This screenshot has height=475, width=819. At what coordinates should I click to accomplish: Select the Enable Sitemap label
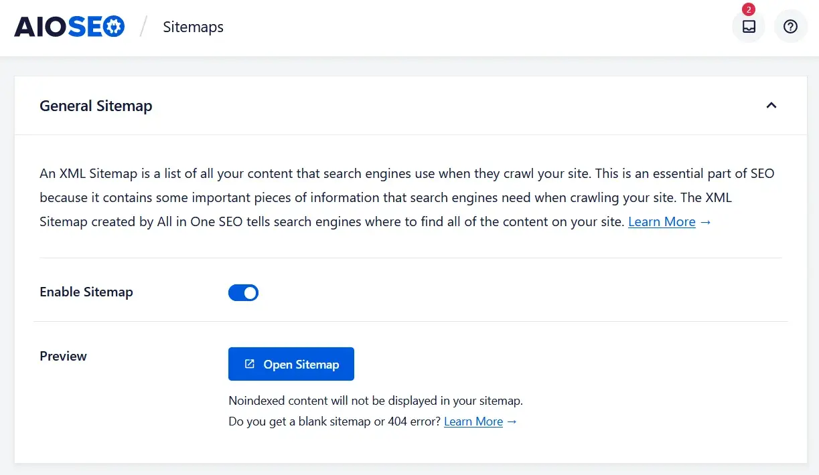pos(86,292)
